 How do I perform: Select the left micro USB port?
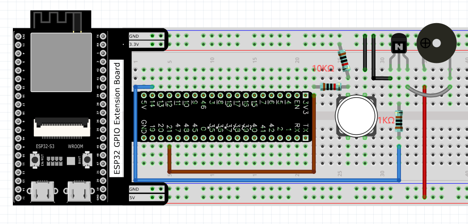[x=42, y=191]
